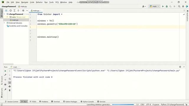Hide the Run tool window
The image size is (189, 106).
tap(184, 67)
